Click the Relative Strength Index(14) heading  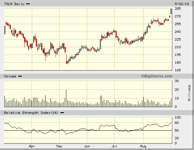[x=31, y=112]
